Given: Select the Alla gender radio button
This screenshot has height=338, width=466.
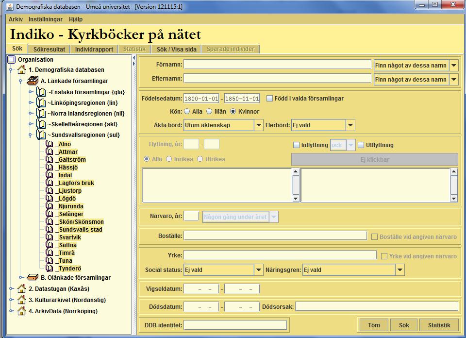Looking at the screenshot, I should tap(187, 112).
